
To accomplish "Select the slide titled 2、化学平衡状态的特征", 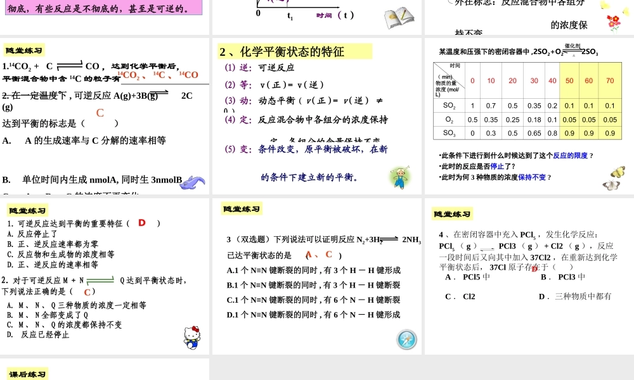I will coord(316,117).
